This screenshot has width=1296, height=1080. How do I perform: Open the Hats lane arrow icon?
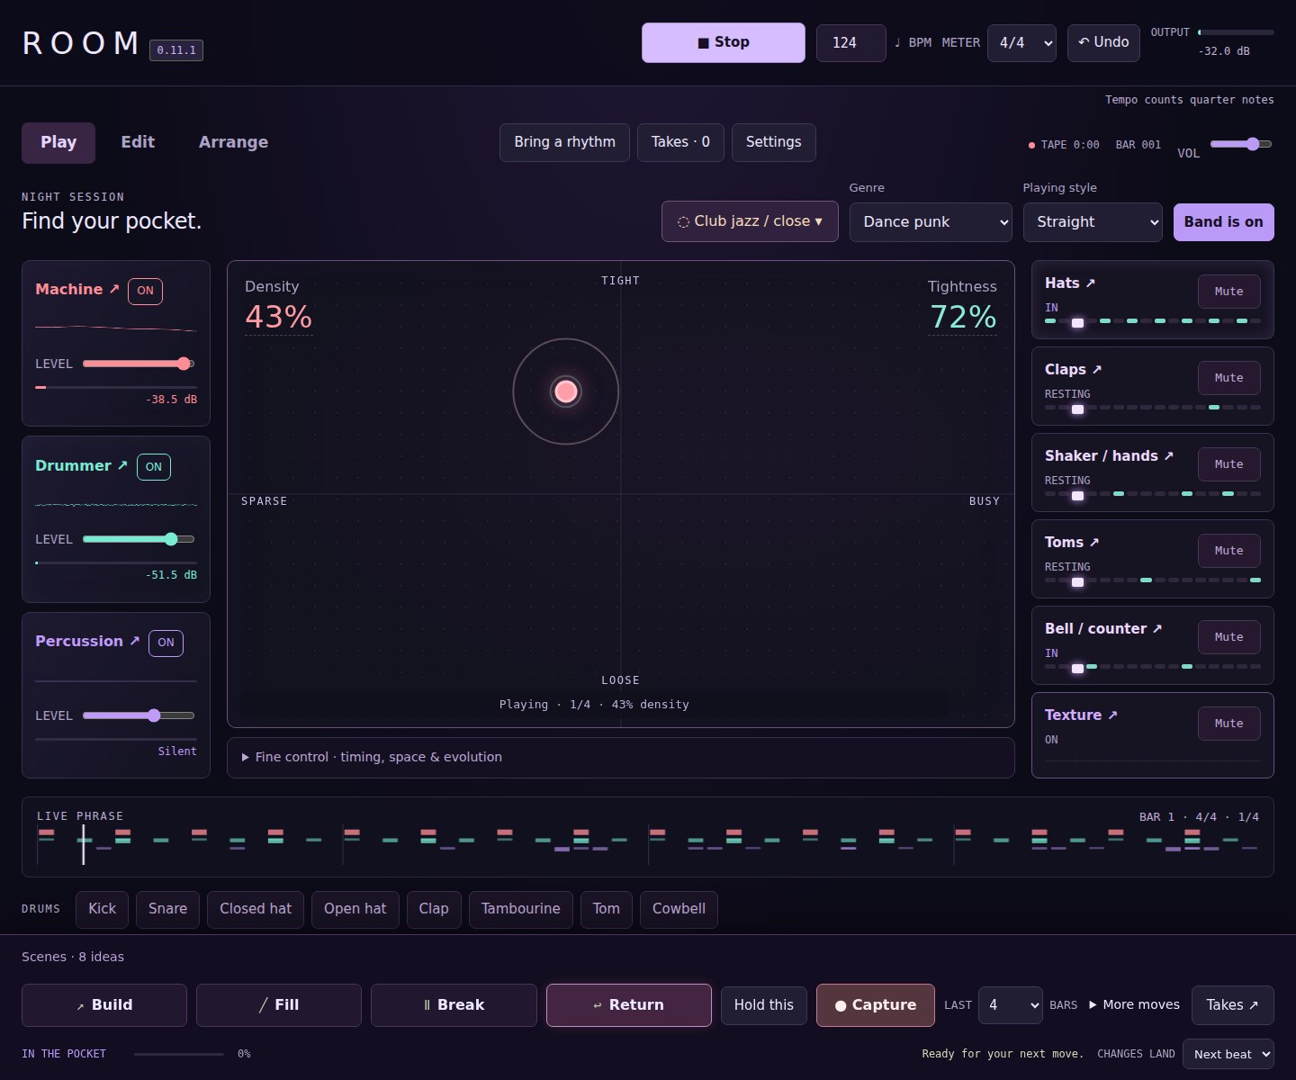1090,283
